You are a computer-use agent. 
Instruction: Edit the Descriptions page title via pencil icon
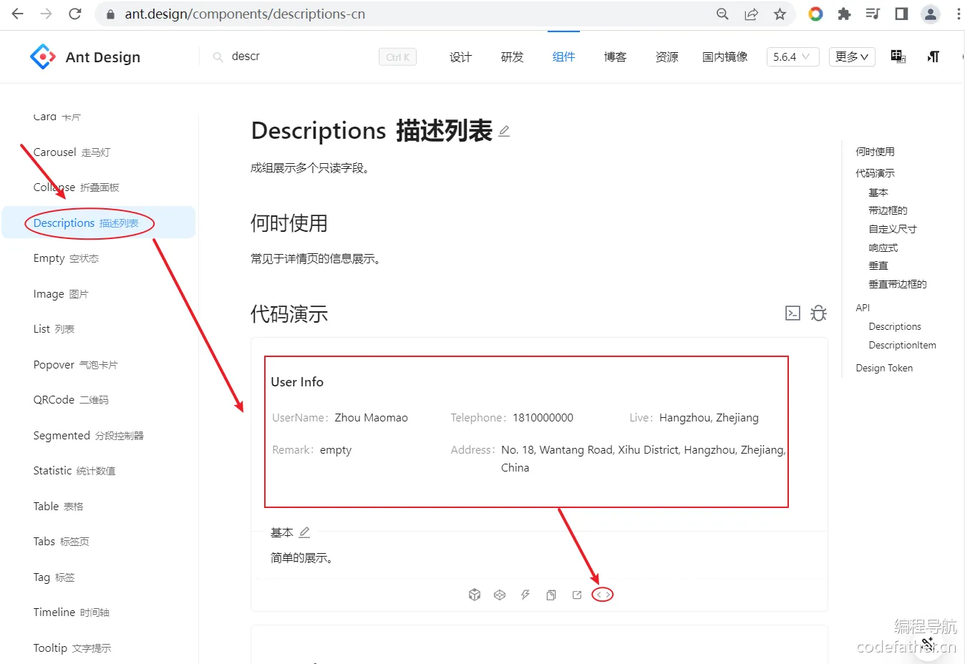[x=504, y=131]
